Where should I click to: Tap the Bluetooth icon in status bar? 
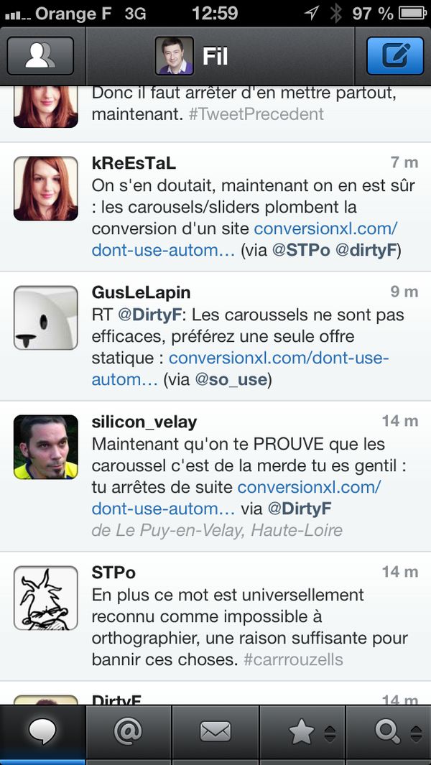click(335, 13)
